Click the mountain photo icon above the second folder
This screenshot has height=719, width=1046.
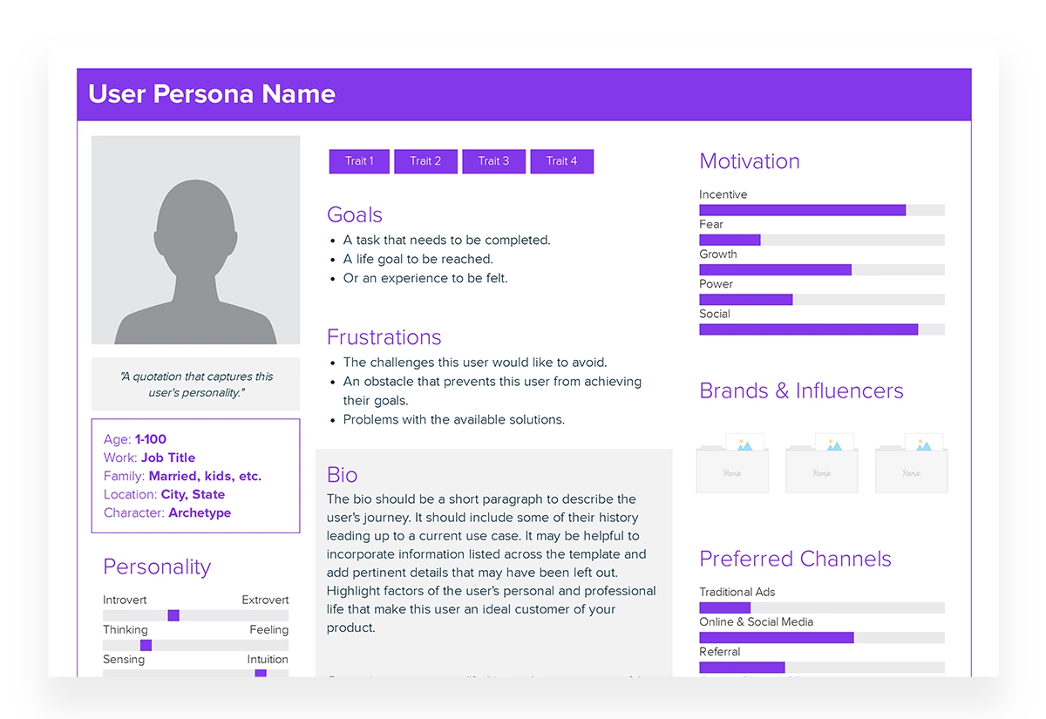pyautogui.click(x=834, y=444)
